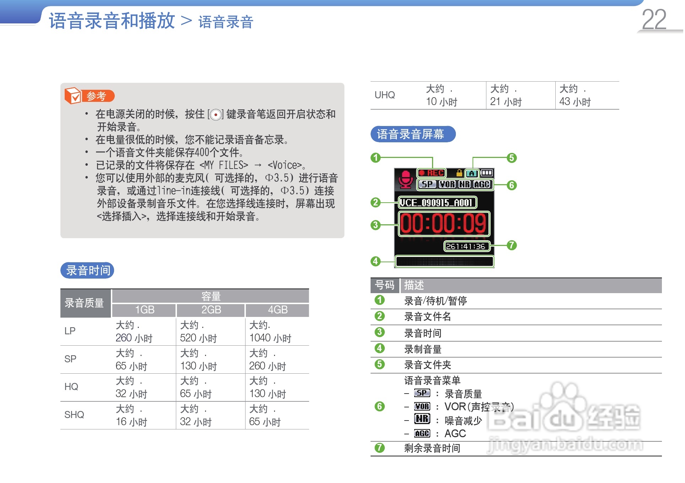The image size is (685, 483).
Task: Click the battery level icon
Action: 487,173
